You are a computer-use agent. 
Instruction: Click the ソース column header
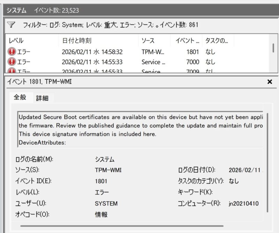153,41
